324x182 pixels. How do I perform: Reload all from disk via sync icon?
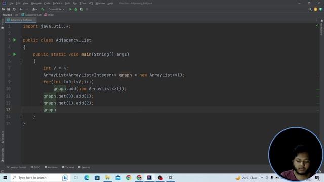tap(14, 9)
